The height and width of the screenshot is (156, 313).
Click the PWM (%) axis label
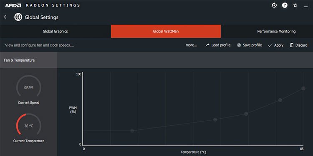(x=73, y=110)
